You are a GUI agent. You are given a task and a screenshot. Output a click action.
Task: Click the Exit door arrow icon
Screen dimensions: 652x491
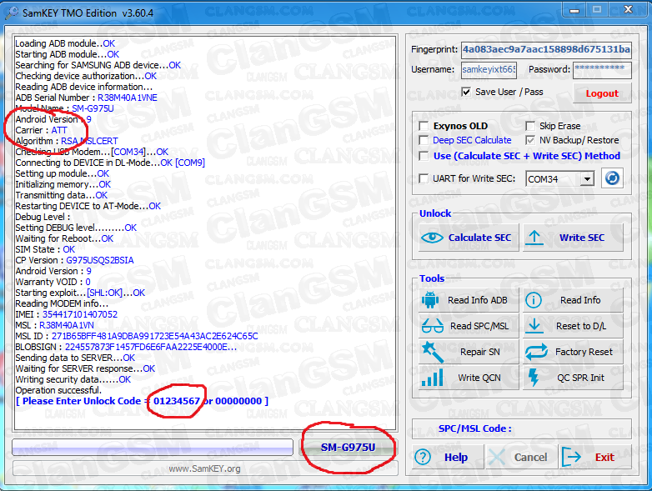(571, 457)
